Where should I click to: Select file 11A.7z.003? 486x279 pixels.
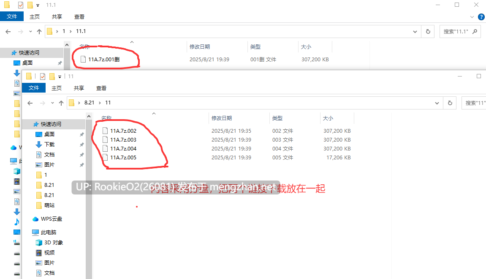(123, 140)
